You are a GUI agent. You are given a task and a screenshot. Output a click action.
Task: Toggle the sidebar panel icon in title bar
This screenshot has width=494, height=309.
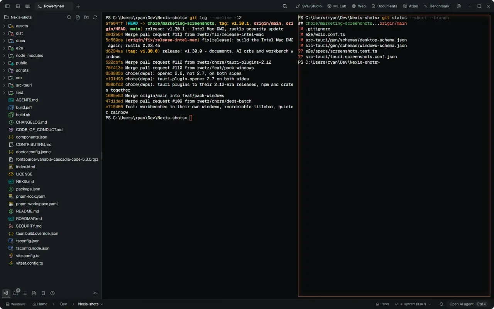tap(8, 6)
